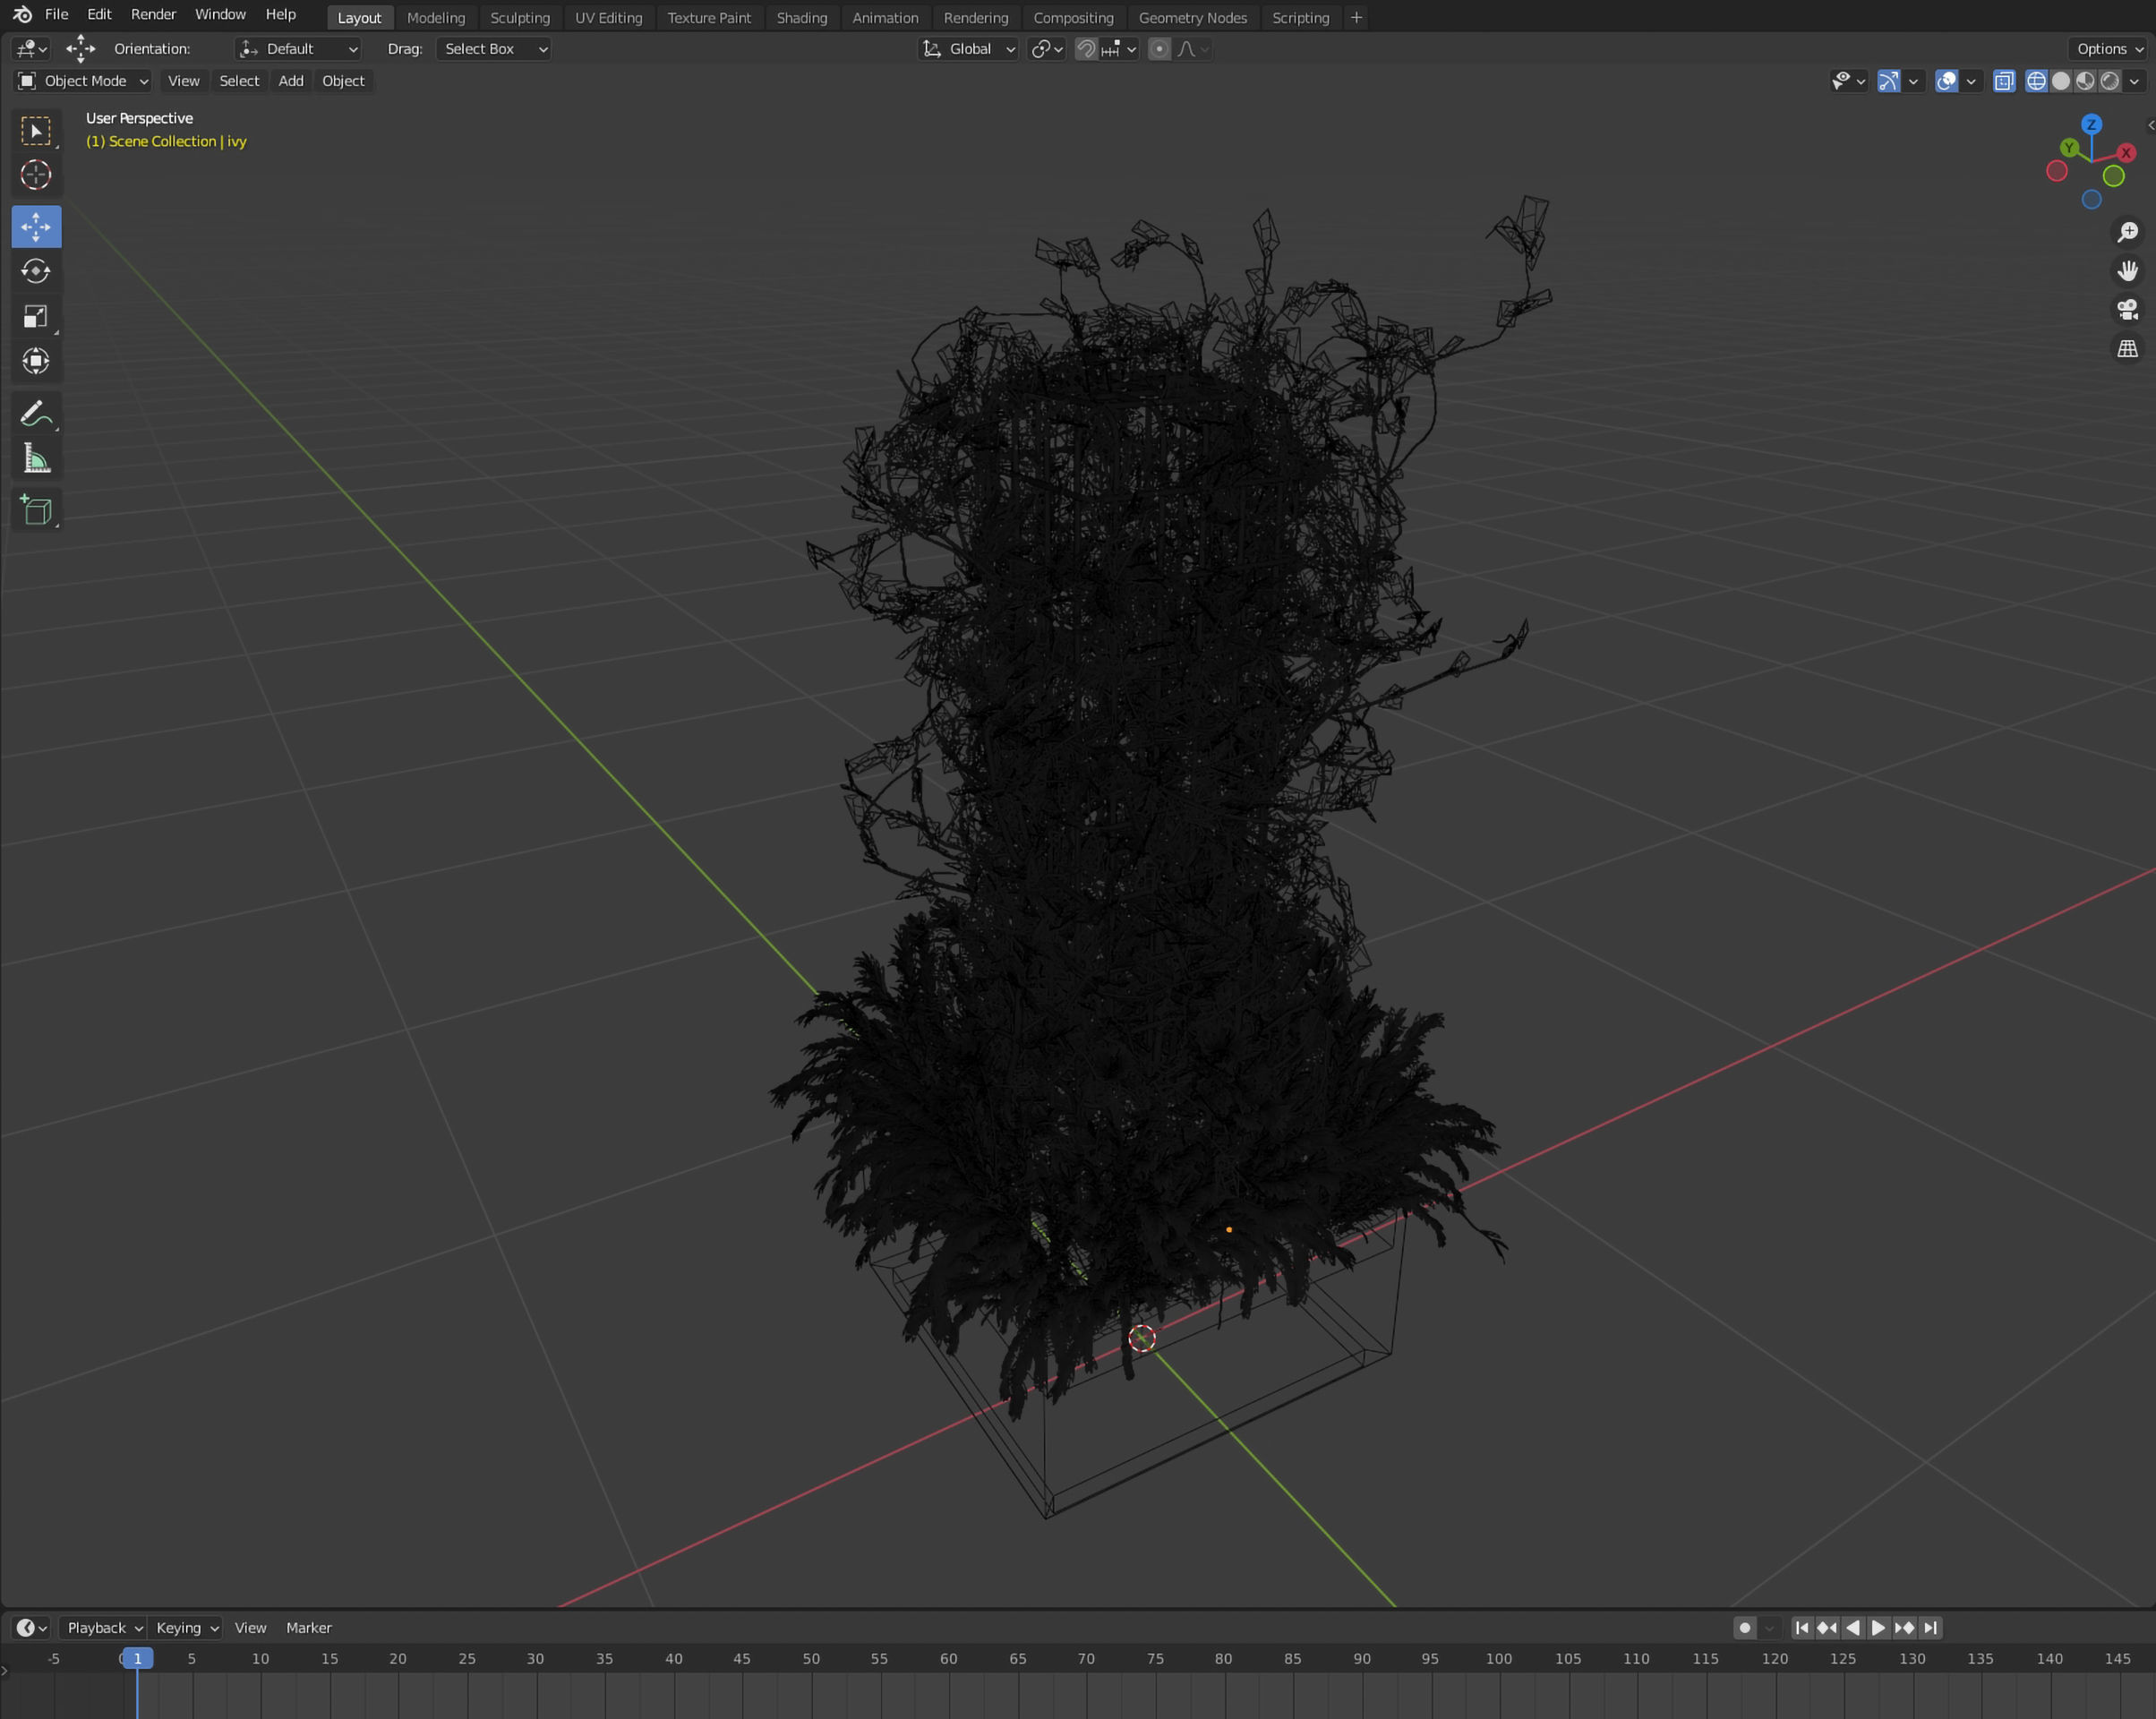Image resolution: width=2156 pixels, height=1719 pixels.
Task: Toggle X-ray viewport mode
Action: point(2004,81)
